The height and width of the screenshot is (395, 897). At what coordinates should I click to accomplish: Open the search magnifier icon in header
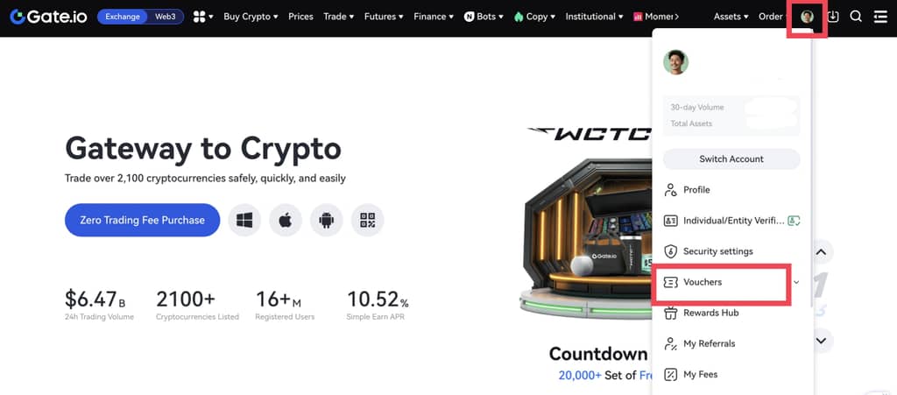(856, 17)
